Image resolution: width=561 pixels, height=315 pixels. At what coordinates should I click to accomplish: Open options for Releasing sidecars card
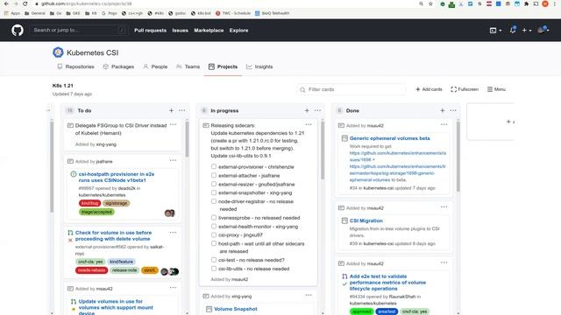(309, 124)
